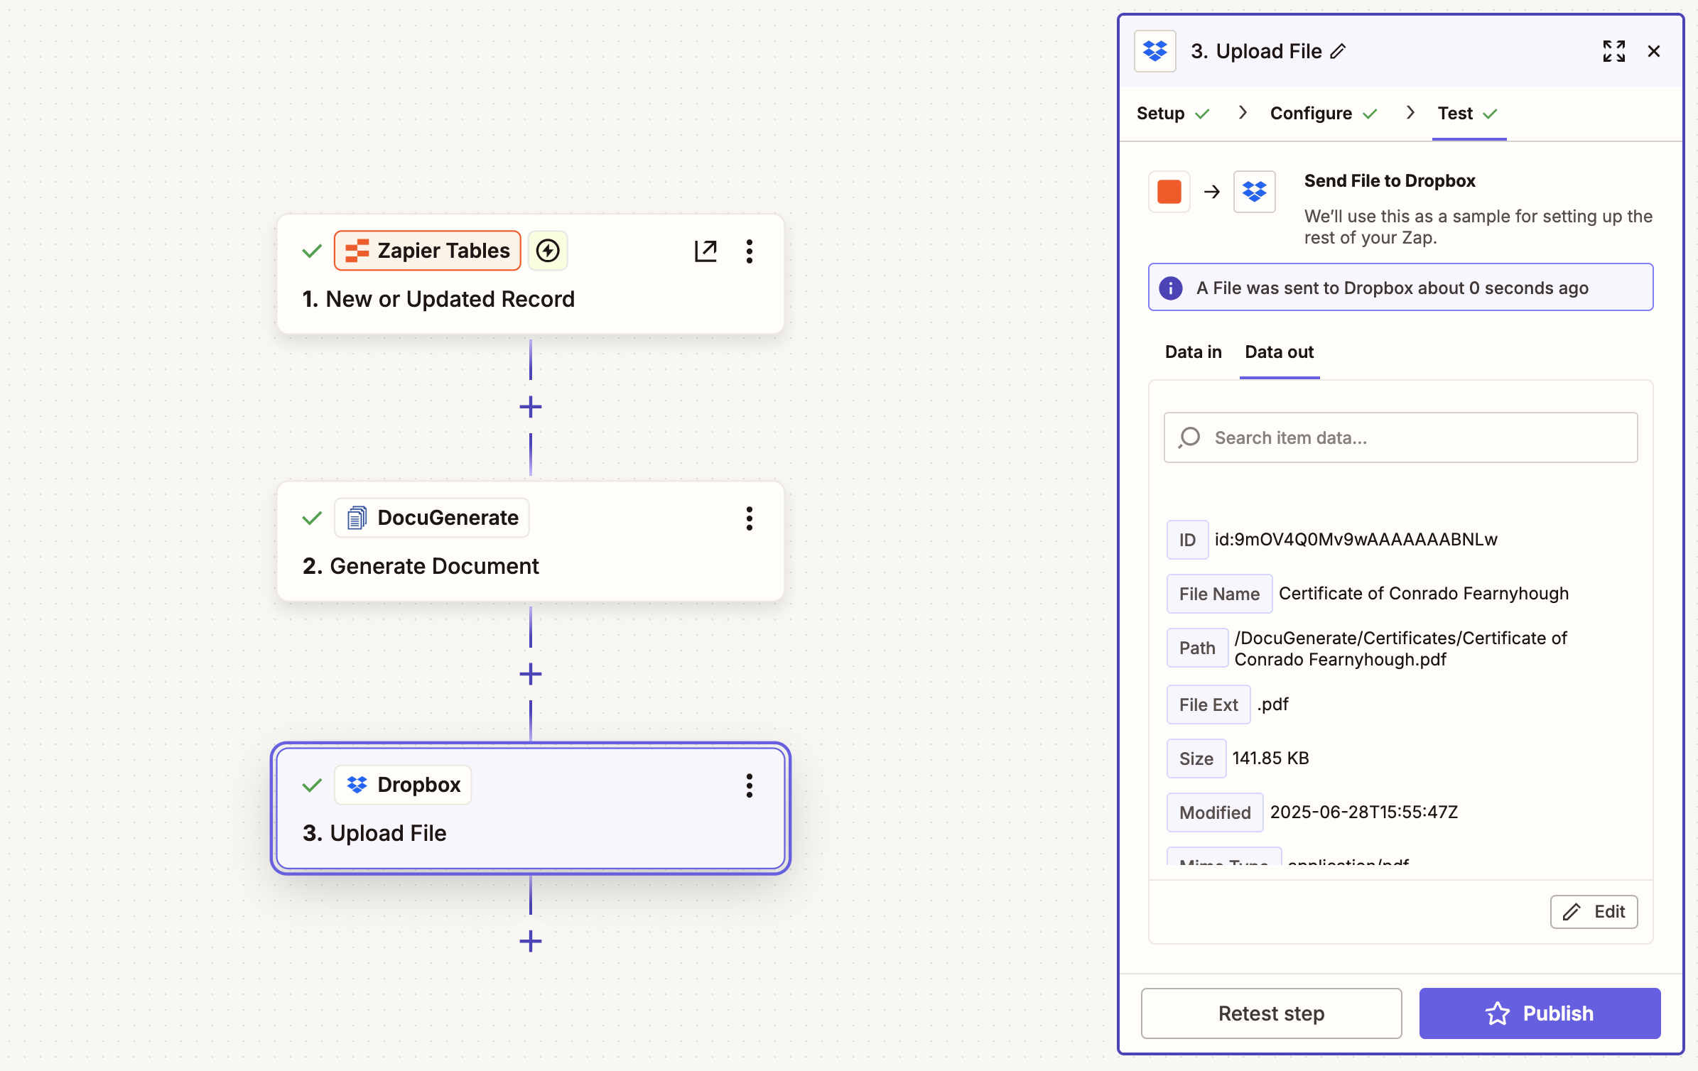Show the Data out tab
1698x1071 pixels.
(1280, 352)
